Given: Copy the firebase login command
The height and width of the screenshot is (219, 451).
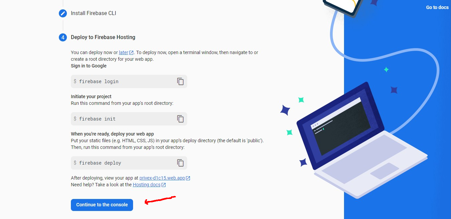Looking at the screenshot, I should (181, 81).
